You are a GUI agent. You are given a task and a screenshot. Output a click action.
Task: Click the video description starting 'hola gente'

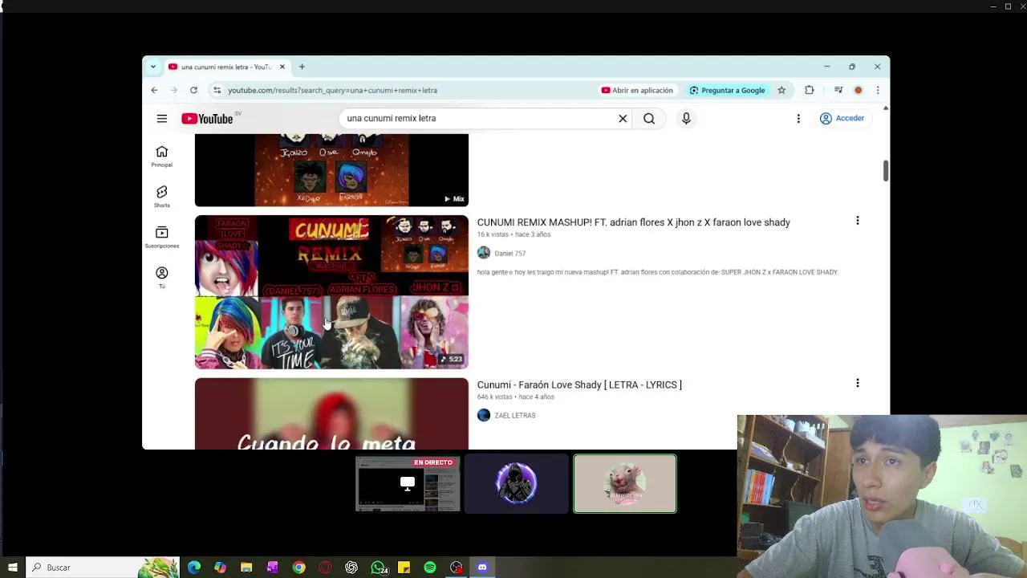pos(657,272)
